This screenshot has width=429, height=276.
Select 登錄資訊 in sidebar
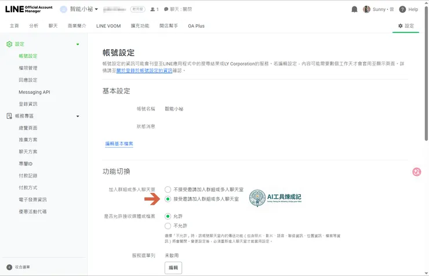pyautogui.click(x=28, y=104)
